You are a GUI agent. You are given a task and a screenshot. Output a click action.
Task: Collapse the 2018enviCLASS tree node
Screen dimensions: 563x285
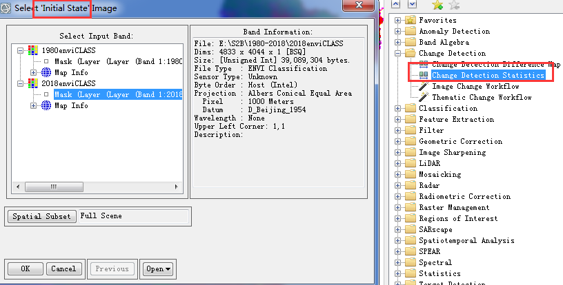click(x=21, y=83)
